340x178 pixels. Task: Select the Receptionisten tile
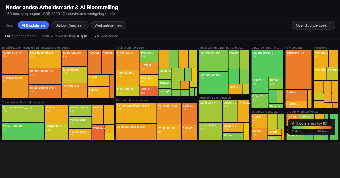(45, 76)
